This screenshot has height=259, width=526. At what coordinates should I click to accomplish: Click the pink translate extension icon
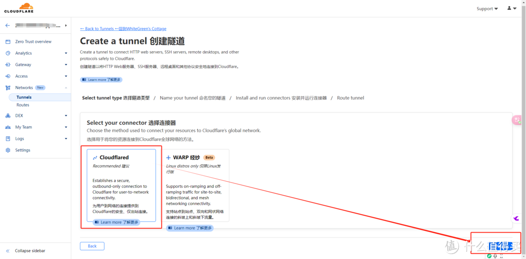coord(518,120)
